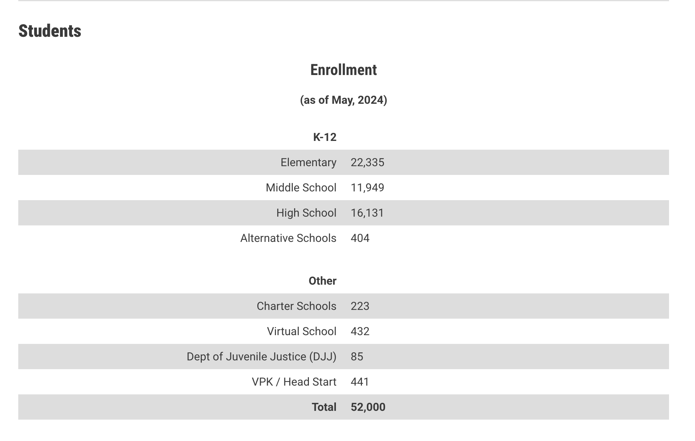695x441 pixels.
Task: Click the K-12 group header
Action: click(325, 137)
